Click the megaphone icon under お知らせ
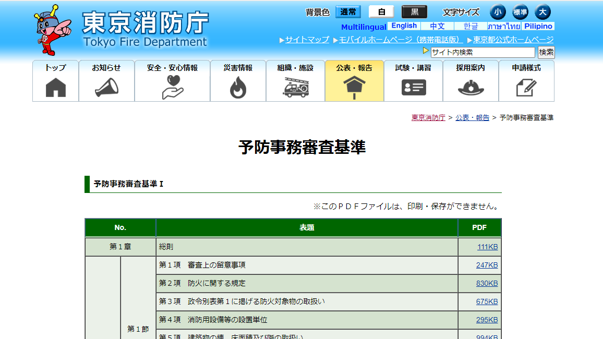The image size is (603, 339). 106,87
